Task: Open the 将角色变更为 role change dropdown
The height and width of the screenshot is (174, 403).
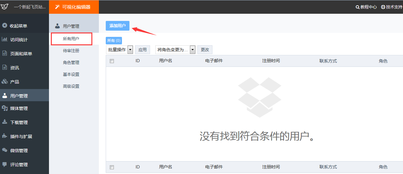Action: coord(175,50)
